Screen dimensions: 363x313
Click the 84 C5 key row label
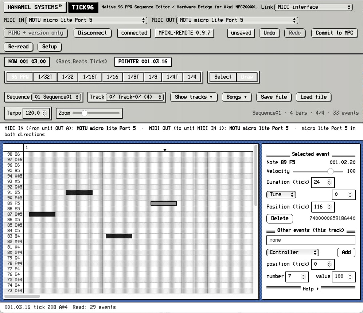pyautogui.click(x=13, y=231)
